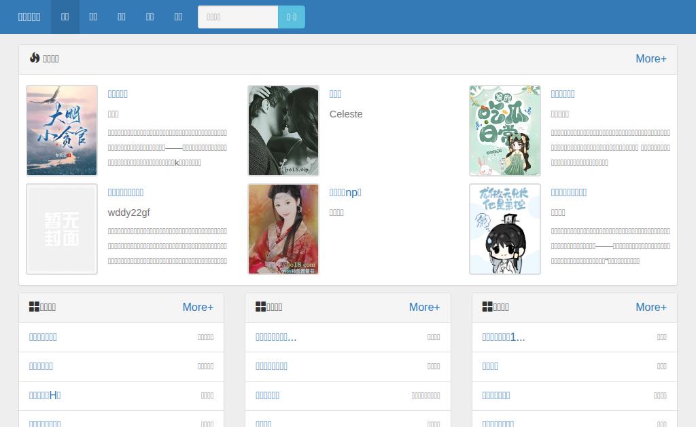Click the grid icon in the left category panel header
696x427 pixels.
tap(34, 307)
